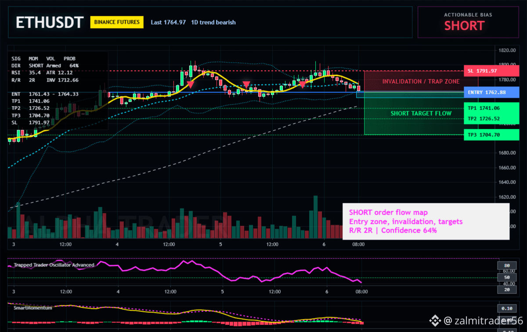This screenshot has height=332, width=527.
Task: Click the ETHUSDT symbol title
Action: [x=49, y=22]
